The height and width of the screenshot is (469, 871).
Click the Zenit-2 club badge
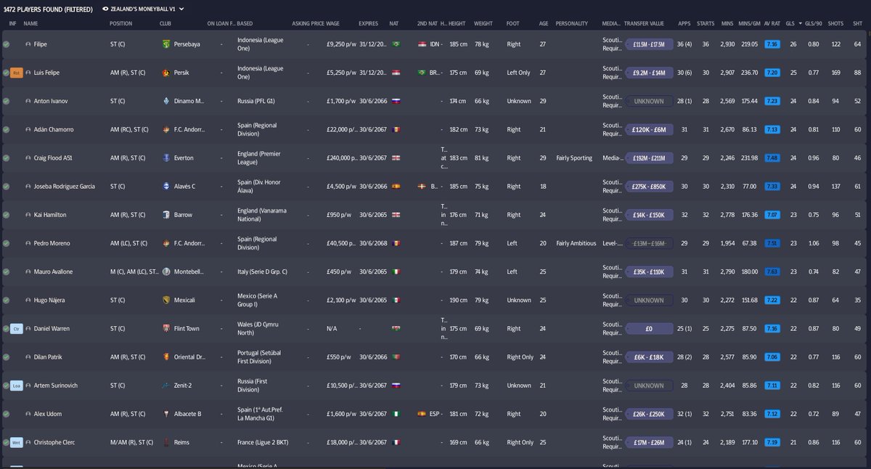[166, 385]
